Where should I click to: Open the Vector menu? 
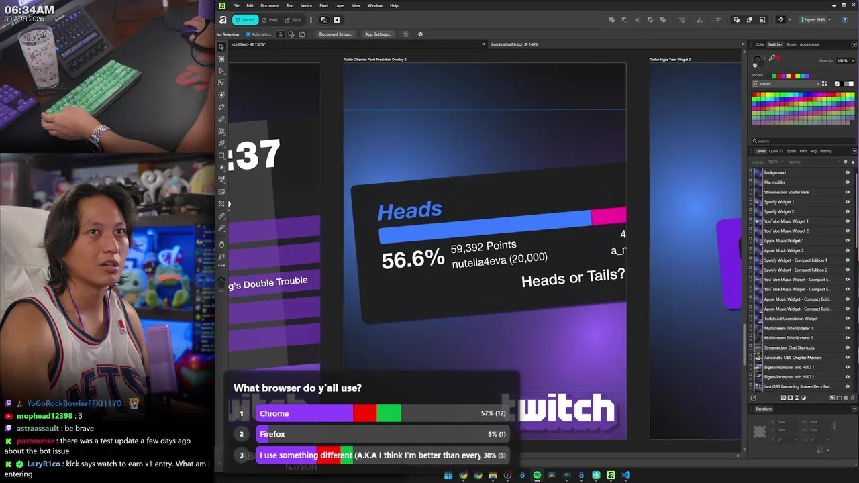tap(306, 5)
